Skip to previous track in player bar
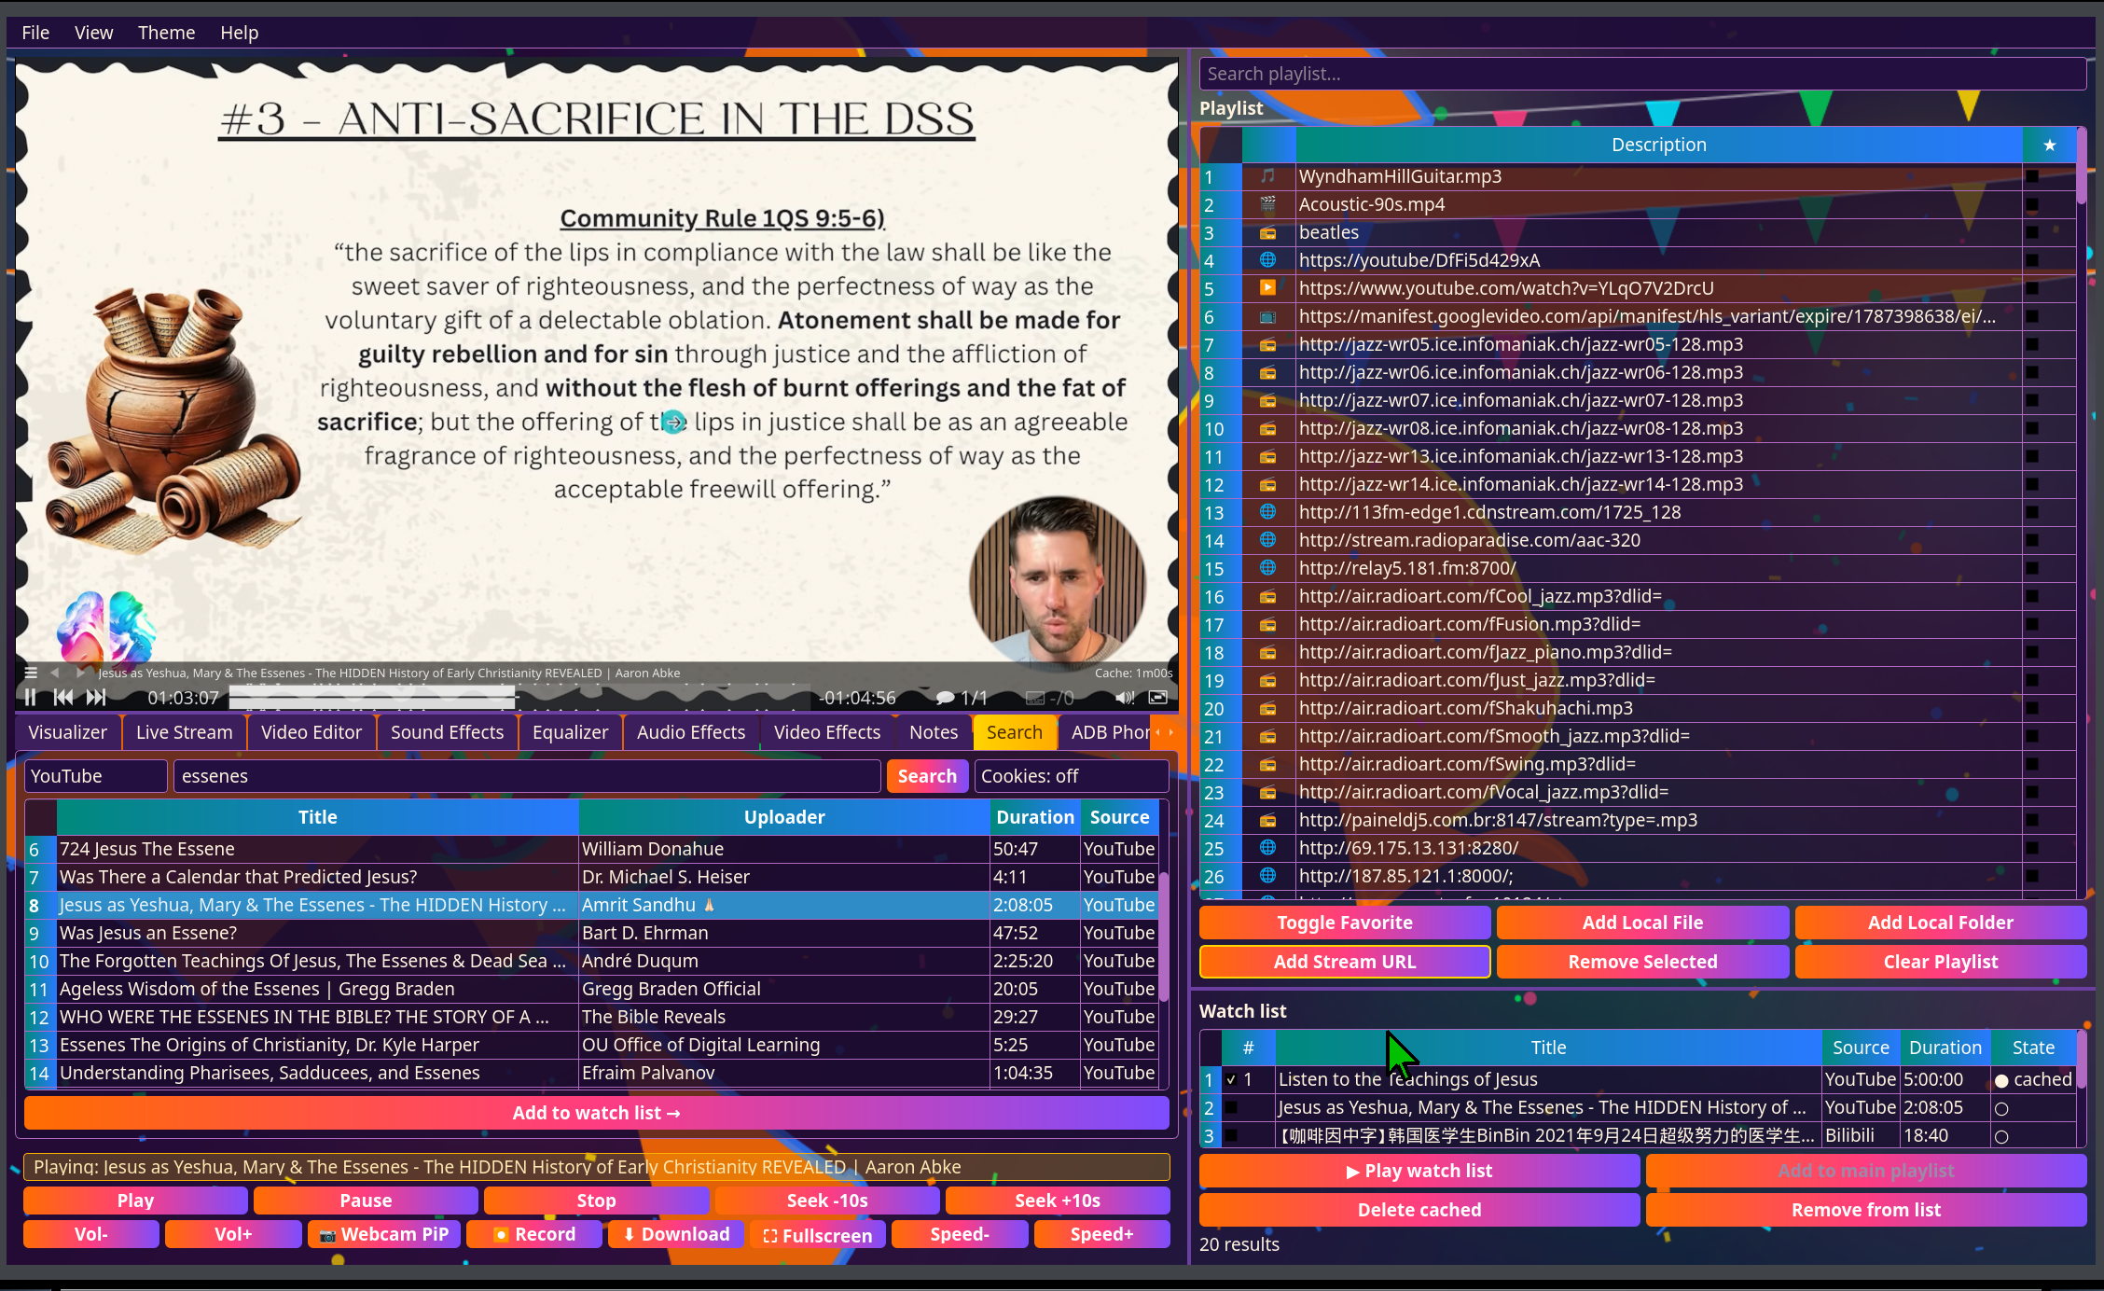The height and width of the screenshot is (1291, 2104). (63, 697)
